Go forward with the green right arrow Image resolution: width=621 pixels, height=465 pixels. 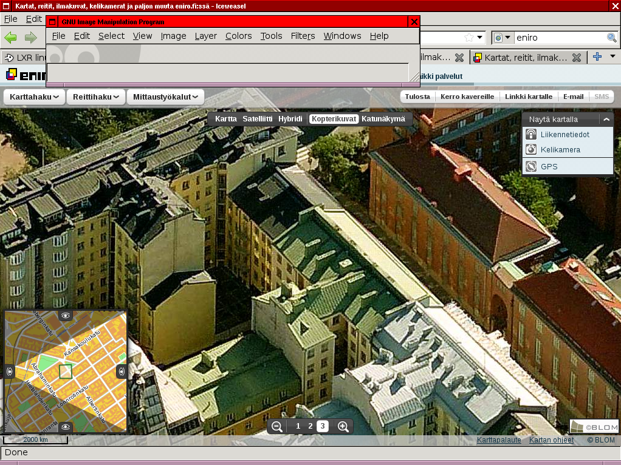pyautogui.click(x=30, y=38)
